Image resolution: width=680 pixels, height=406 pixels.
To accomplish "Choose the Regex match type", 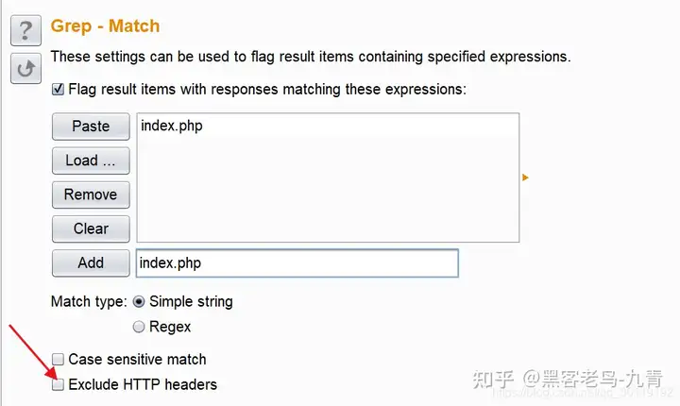I will (139, 327).
